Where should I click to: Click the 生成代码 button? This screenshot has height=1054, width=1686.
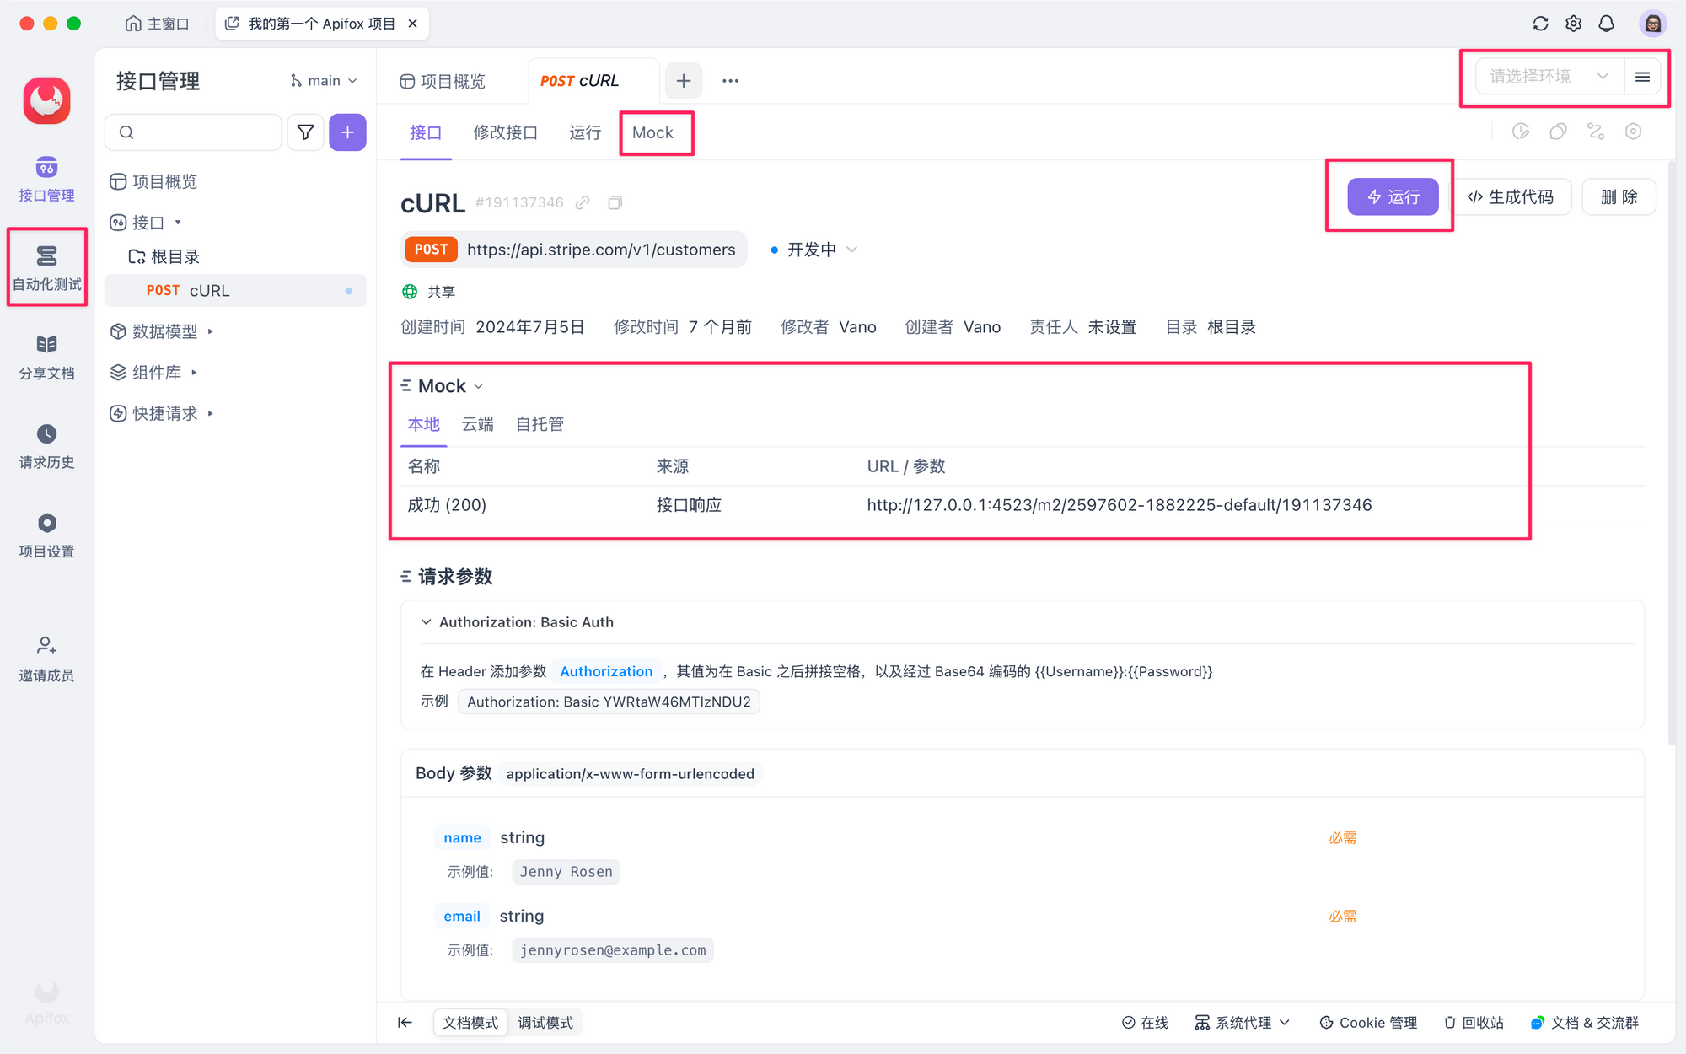point(1510,196)
